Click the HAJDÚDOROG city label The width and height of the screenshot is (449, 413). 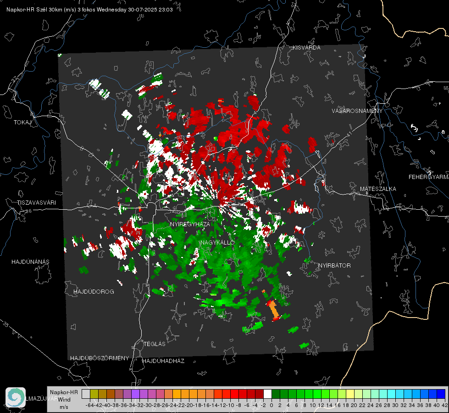click(x=94, y=292)
